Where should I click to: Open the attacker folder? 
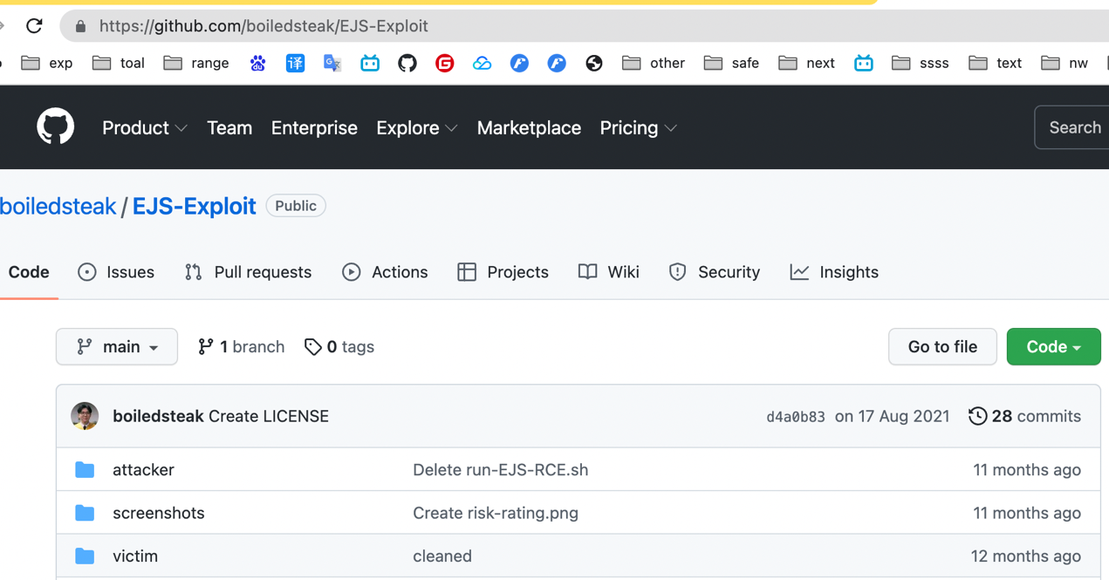tap(143, 469)
